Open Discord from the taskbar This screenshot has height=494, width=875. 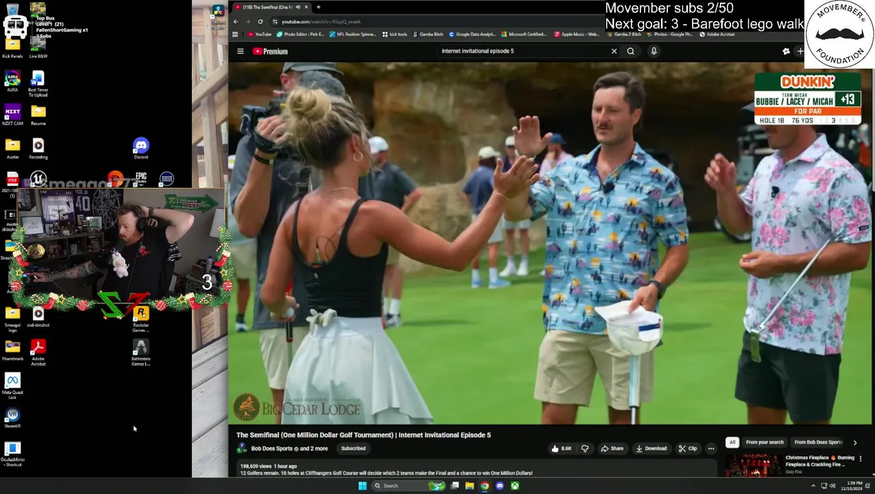coord(499,486)
